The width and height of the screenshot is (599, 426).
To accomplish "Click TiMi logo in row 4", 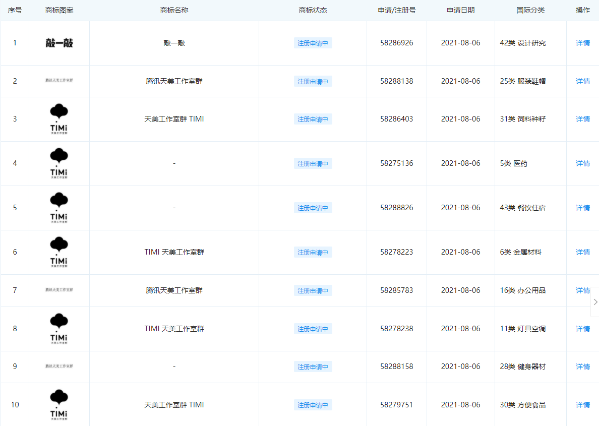I will [x=59, y=163].
